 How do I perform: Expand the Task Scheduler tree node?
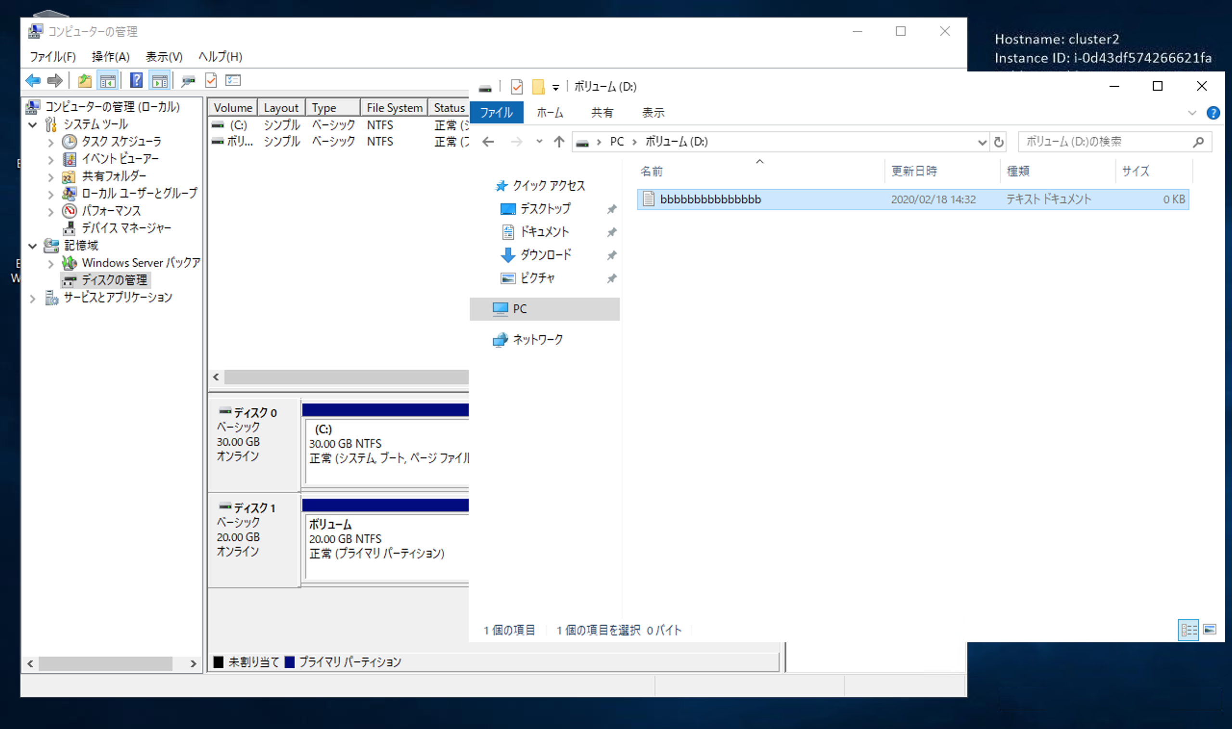click(51, 143)
